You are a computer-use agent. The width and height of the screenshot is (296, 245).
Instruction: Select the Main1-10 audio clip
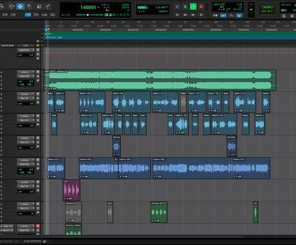[x=165, y=102]
